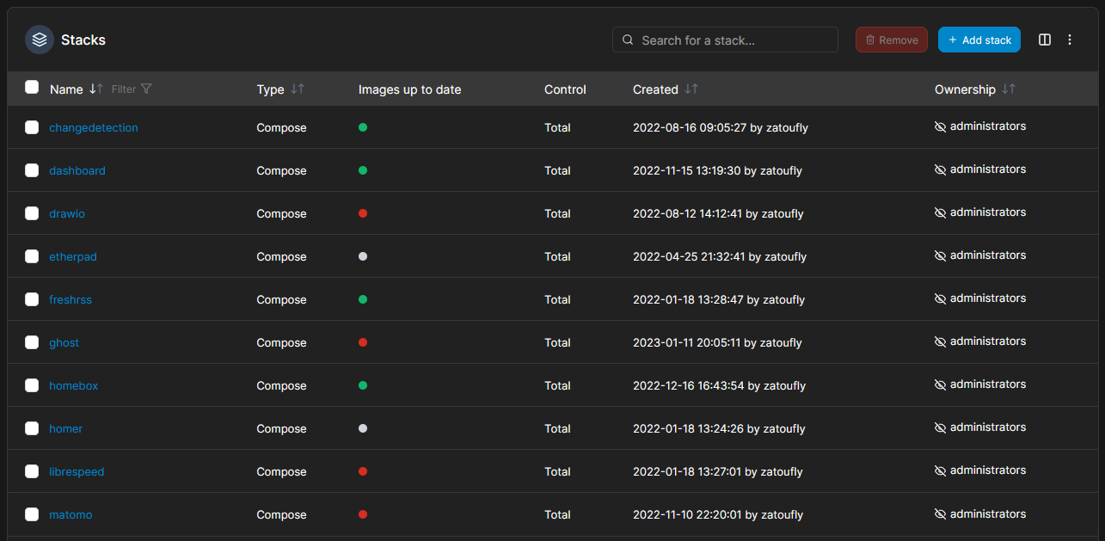Open the vertical ellipsis options menu

(x=1070, y=40)
